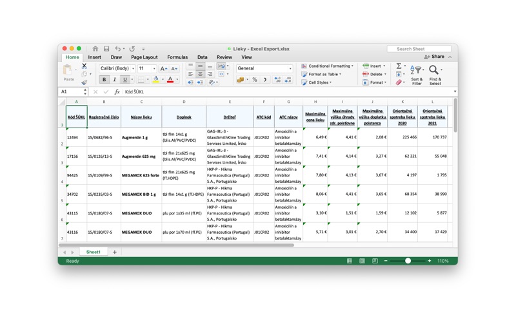Click the Paste clipboard icon

coord(68,70)
